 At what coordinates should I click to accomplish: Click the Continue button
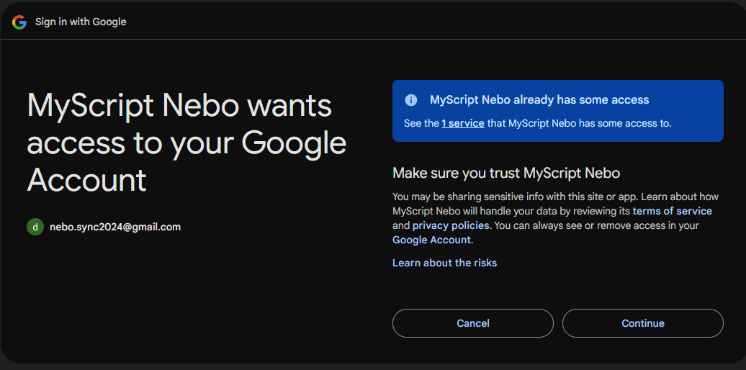tap(643, 323)
